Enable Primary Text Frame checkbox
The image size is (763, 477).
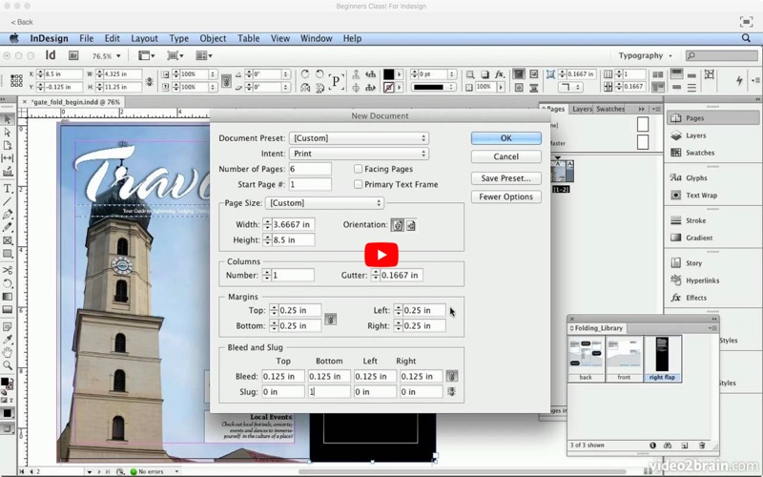click(x=359, y=184)
